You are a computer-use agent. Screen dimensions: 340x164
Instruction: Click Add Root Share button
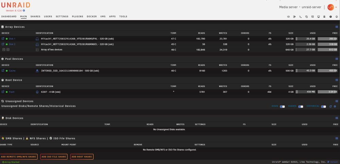point(82,157)
